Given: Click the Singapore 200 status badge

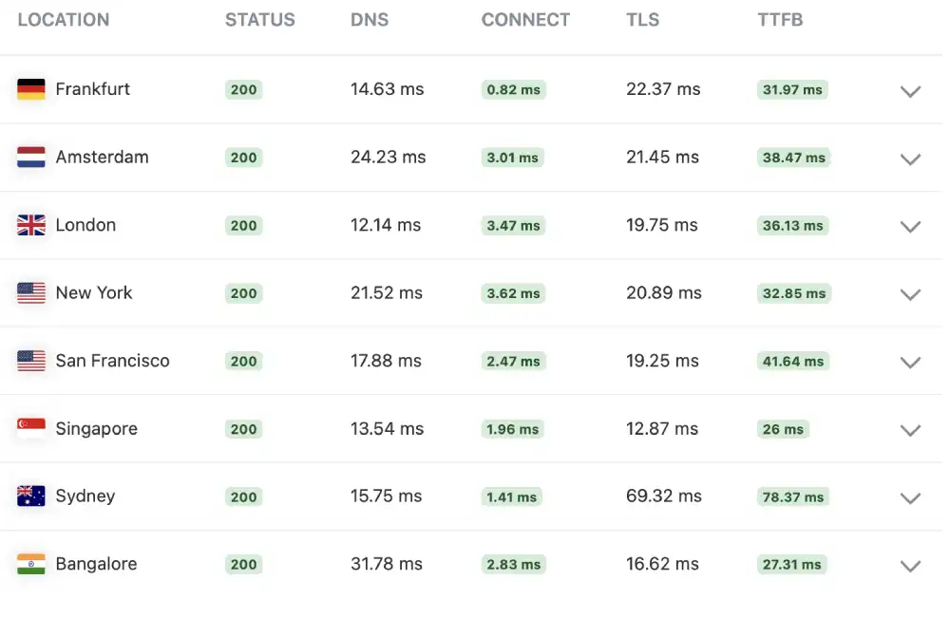Looking at the screenshot, I should pyautogui.click(x=243, y=429).
